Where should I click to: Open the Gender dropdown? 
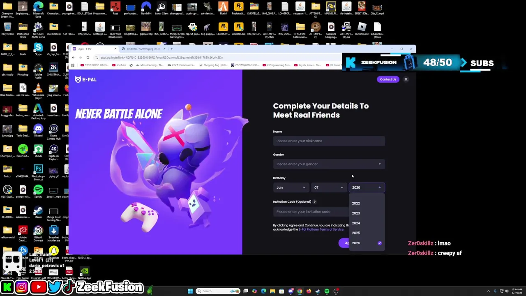coord(329,164)
